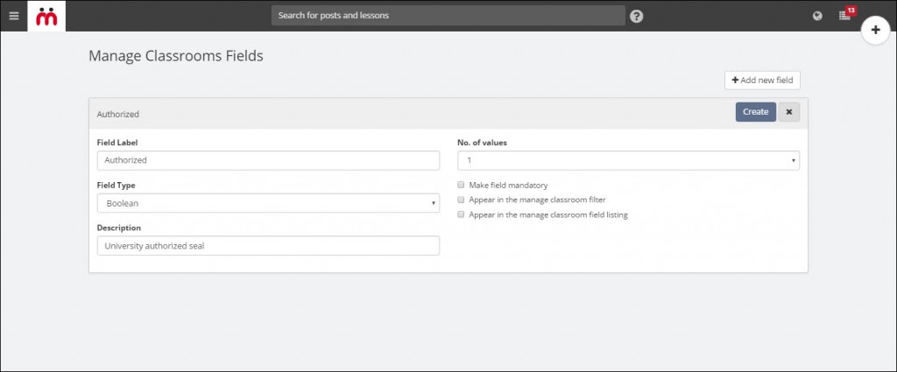Click the plus icon in Add new field
The width and height of the screenshot is (897, 372).
(x=735, y=80)
